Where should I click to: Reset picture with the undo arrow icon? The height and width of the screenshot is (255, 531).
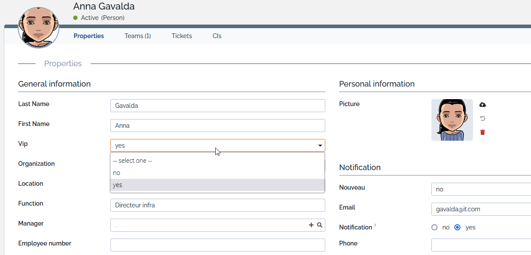point(482,119)
